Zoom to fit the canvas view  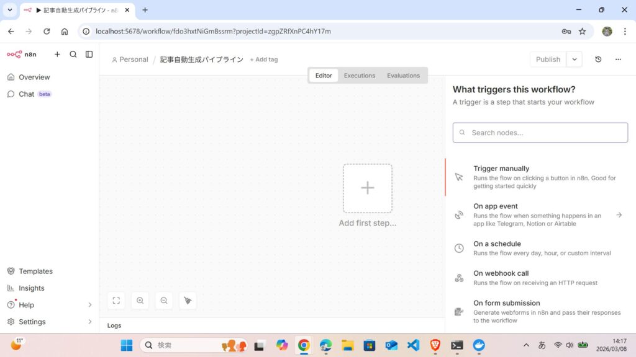116,301
